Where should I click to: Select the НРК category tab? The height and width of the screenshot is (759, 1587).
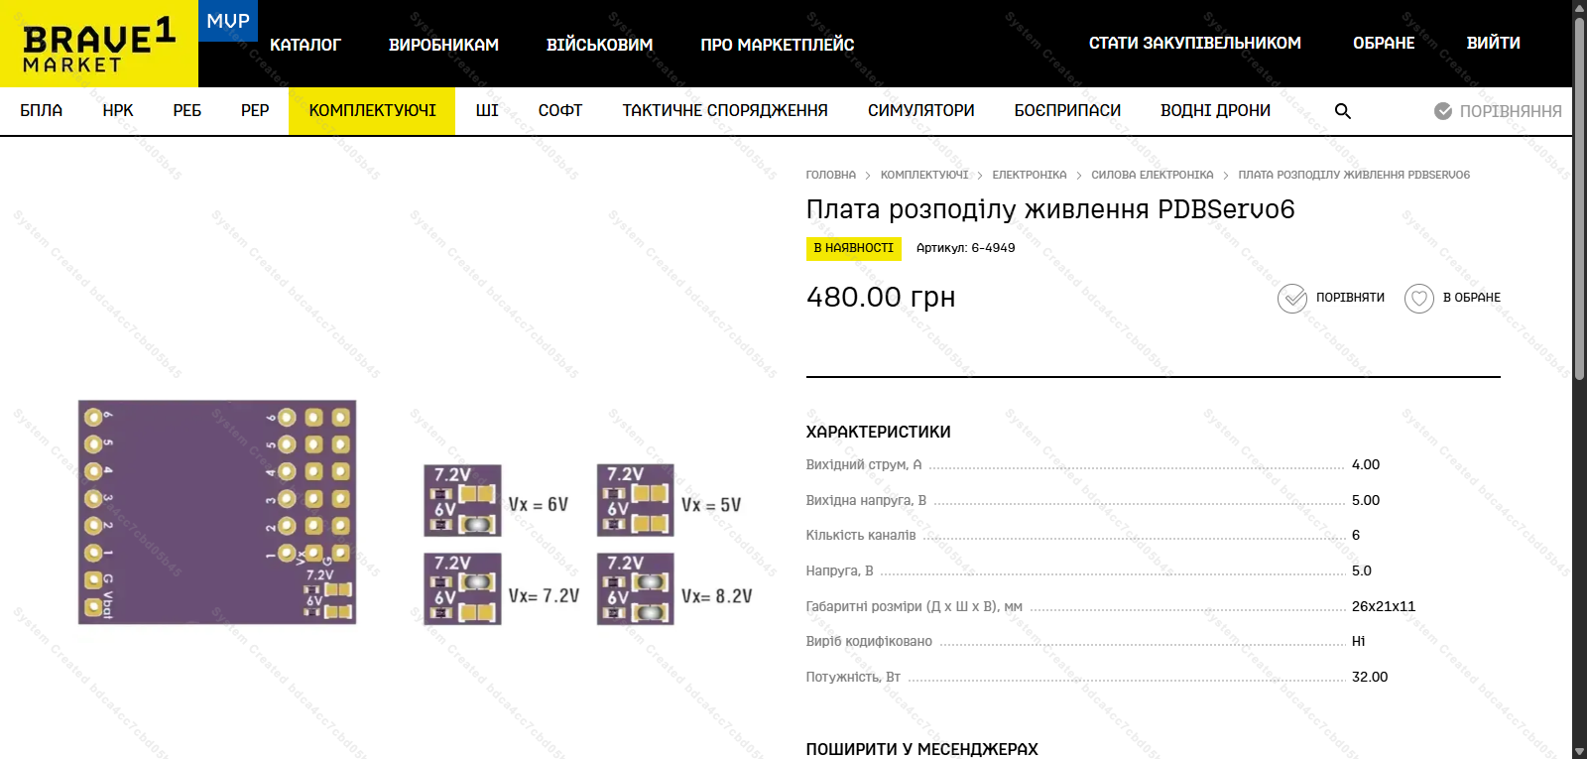[118, 110]
